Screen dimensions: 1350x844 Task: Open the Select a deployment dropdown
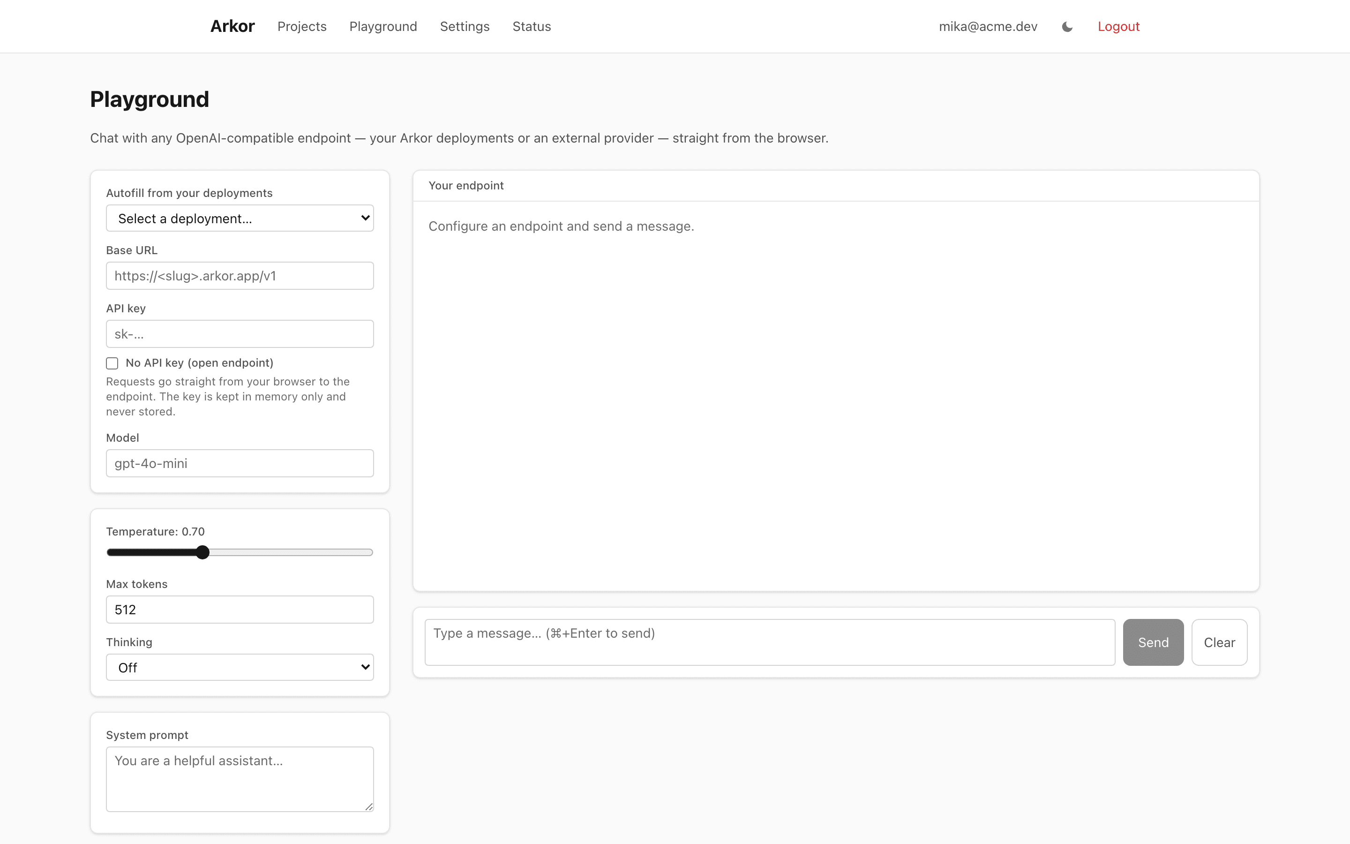[240, 218]
